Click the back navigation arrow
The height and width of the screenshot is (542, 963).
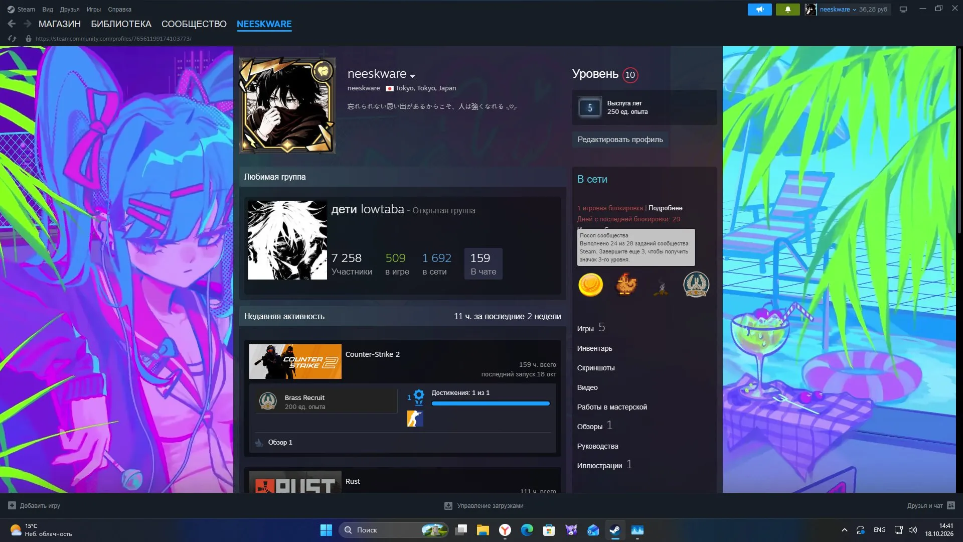click(x=12, y=24)
